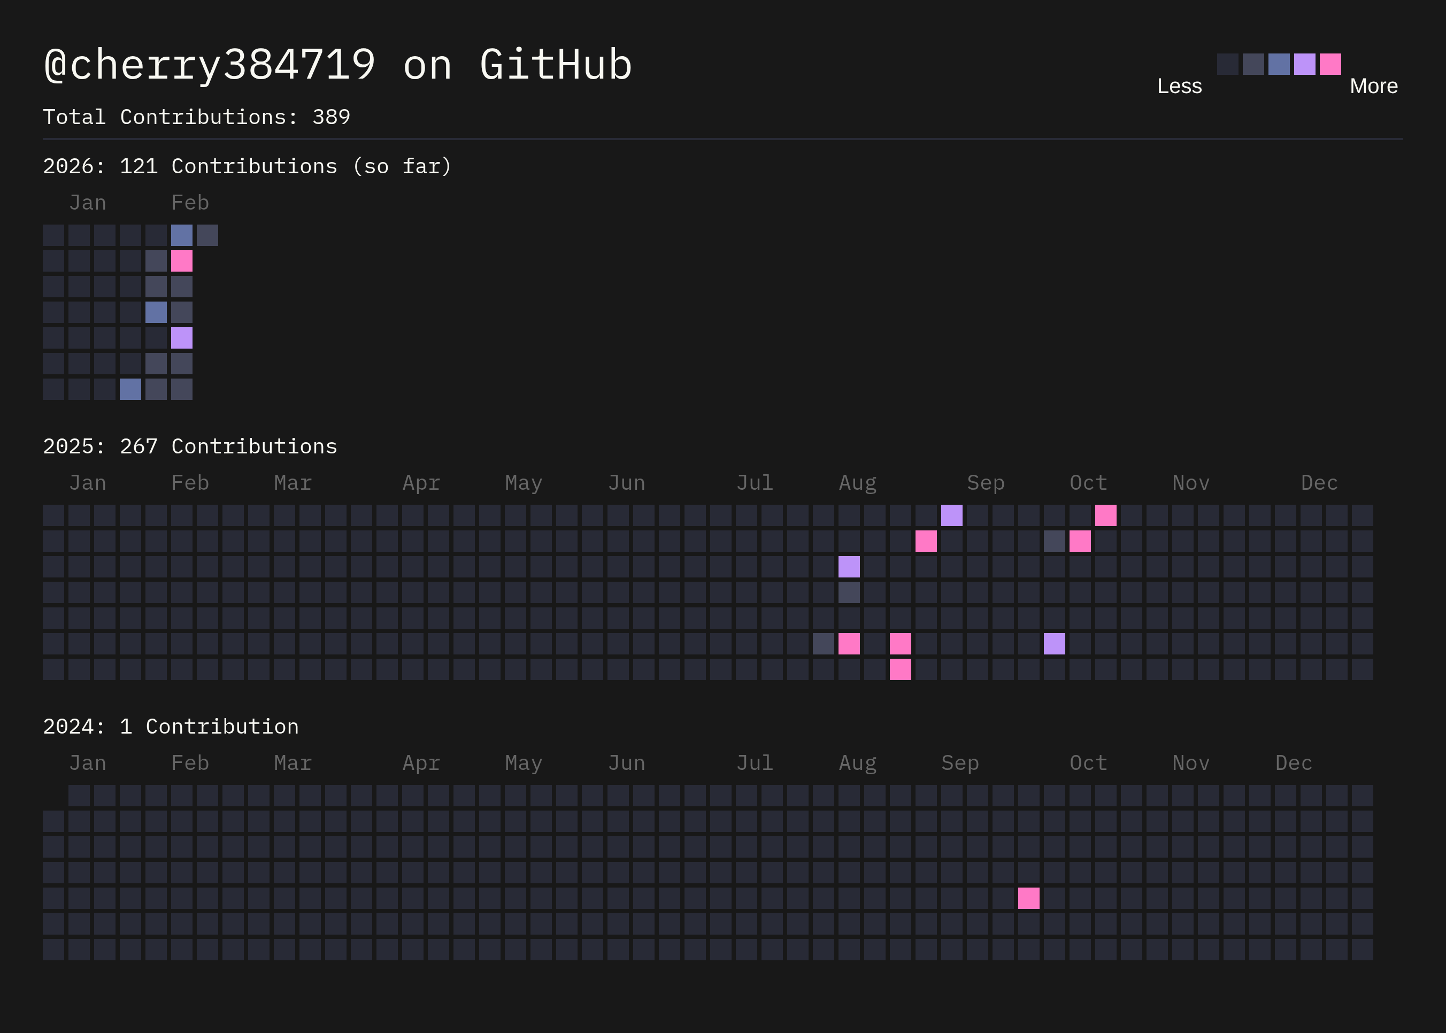Click the purple contribution cell in 2026 February
The image size is (1446, 1033).
click(x=181, y=338)
